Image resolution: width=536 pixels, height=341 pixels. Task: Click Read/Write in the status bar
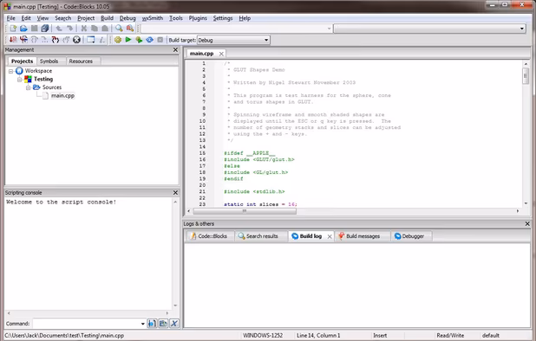pyautogui.click(x=450, y=336)
